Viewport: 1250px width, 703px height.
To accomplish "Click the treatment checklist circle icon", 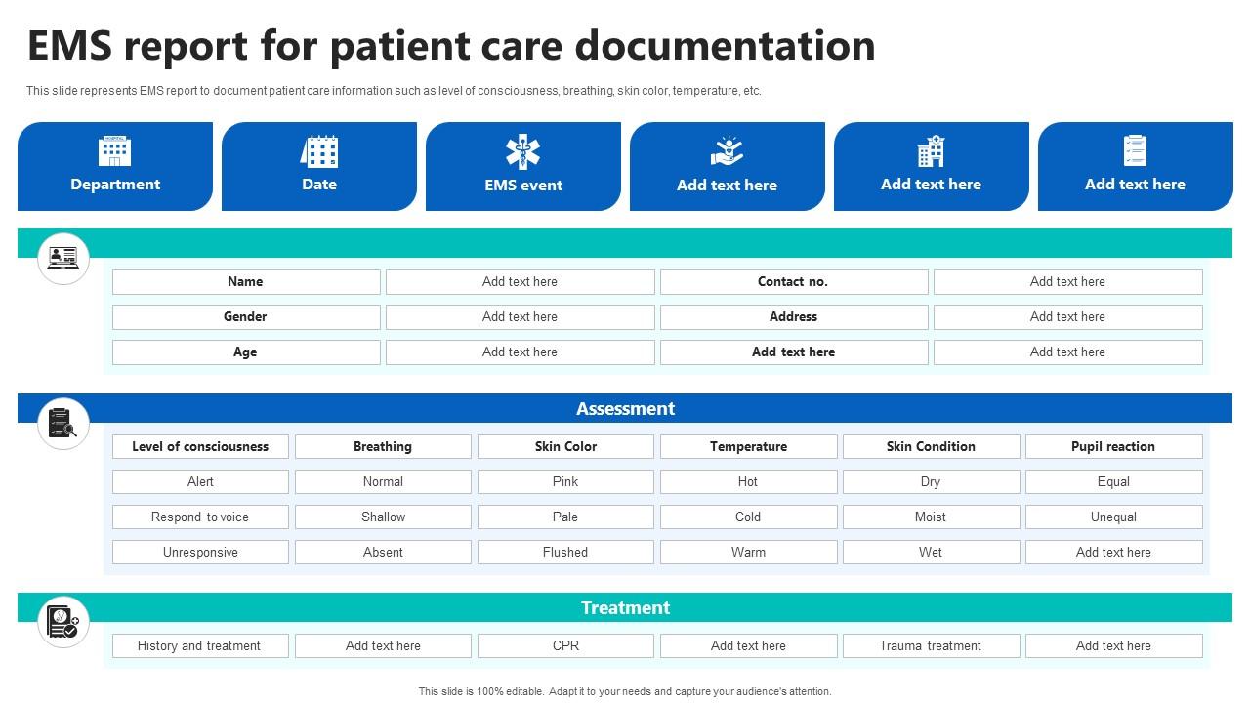I will (62, 620).
